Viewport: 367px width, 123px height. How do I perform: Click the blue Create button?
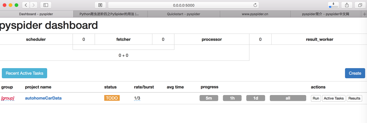pyautogui.click(x=355, y=73)
